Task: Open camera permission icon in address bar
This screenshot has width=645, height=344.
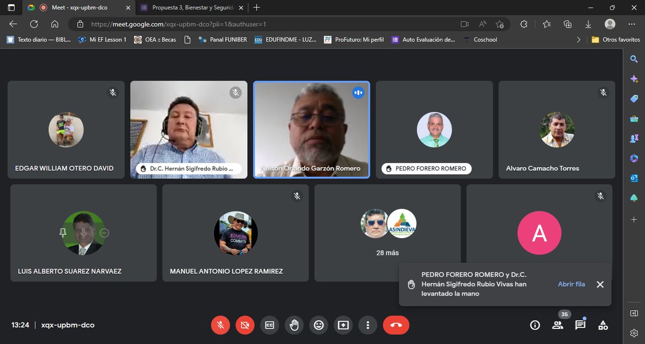Action: tap(465, 24)
